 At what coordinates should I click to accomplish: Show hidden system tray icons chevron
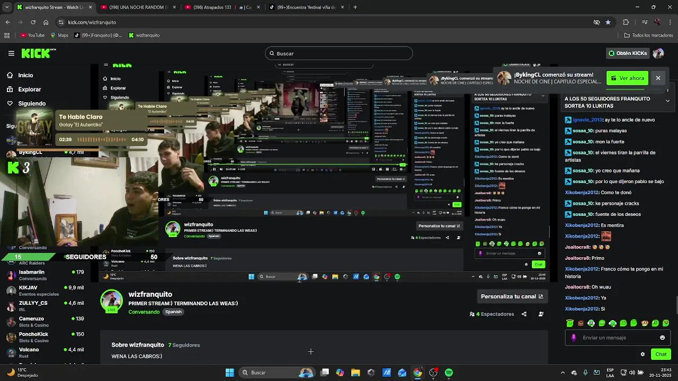563,373
